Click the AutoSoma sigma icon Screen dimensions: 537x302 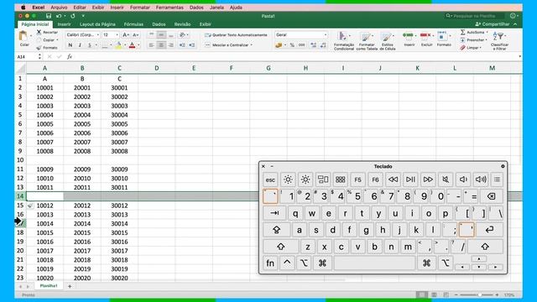point(462,32)
